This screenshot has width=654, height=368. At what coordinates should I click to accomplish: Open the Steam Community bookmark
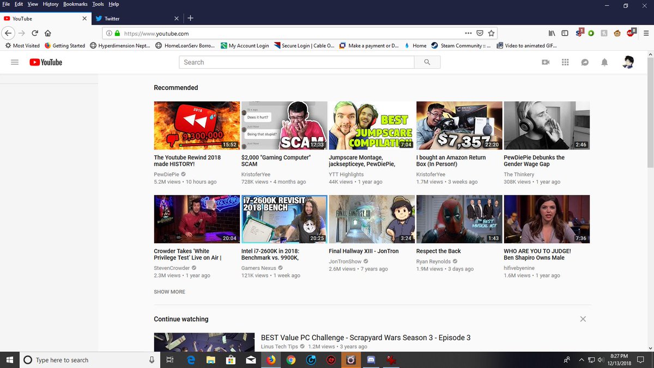(461, 46)
